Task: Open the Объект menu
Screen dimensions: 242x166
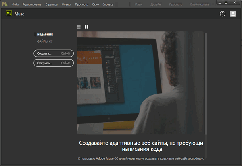Action: click(67, 4)
